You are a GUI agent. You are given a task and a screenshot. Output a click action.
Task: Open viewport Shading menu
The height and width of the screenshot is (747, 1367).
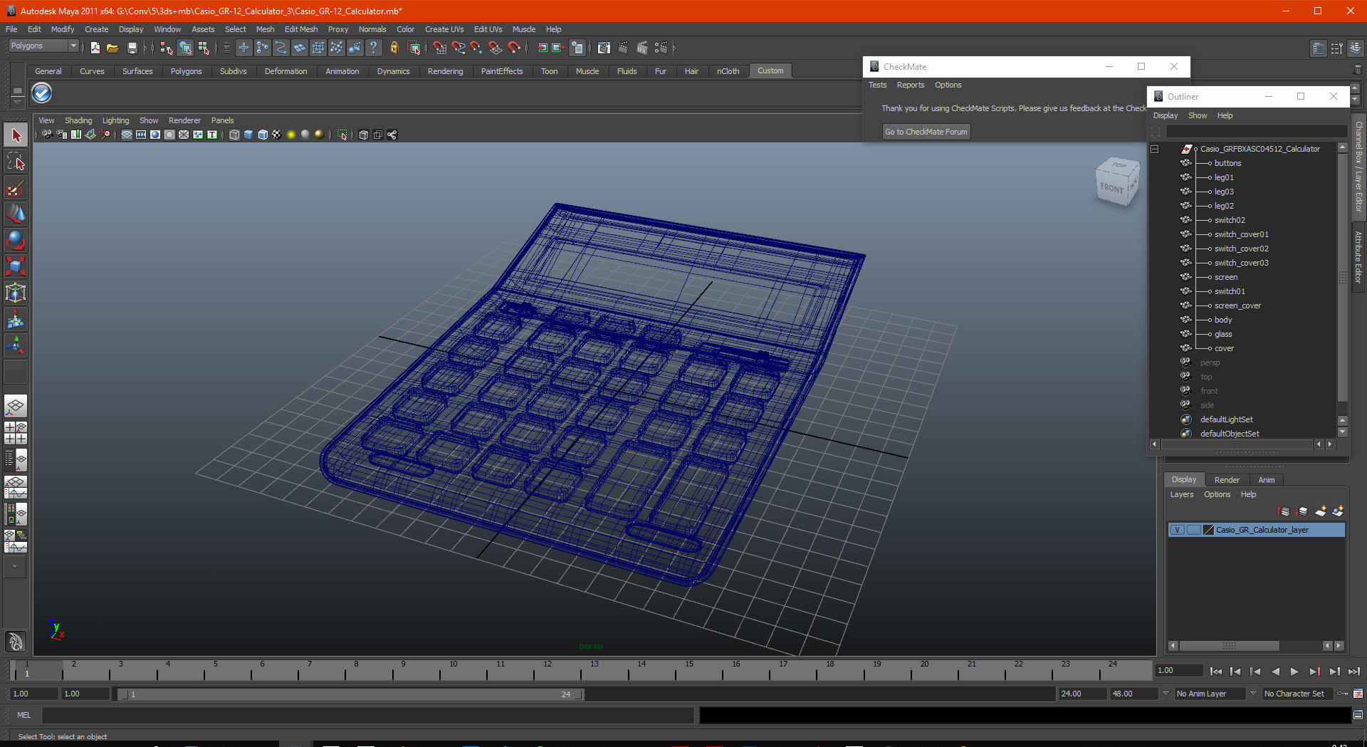pyautogui.click(x=78, y=120)
